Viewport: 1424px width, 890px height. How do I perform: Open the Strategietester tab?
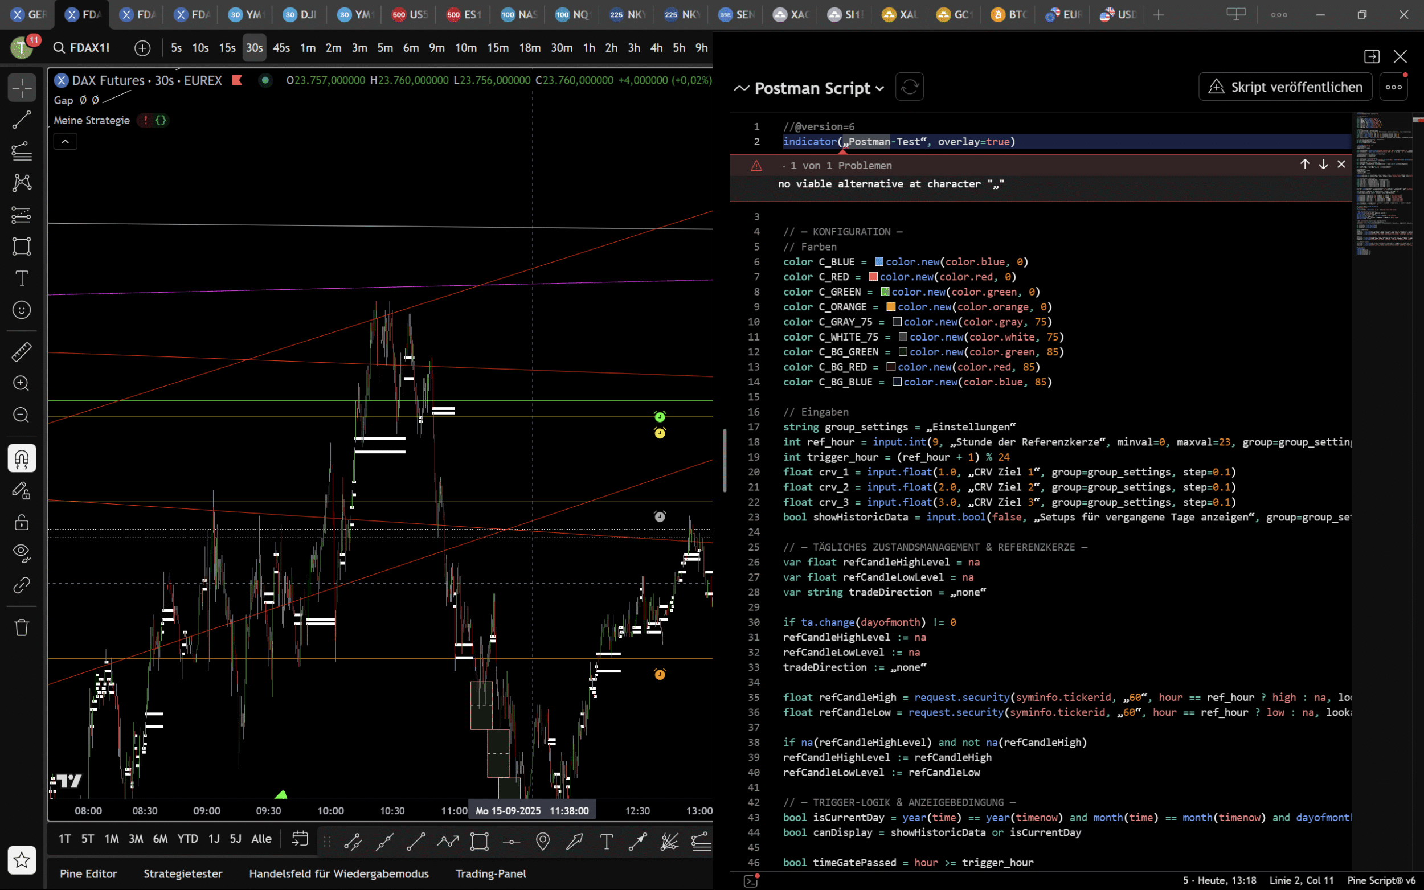183,873
